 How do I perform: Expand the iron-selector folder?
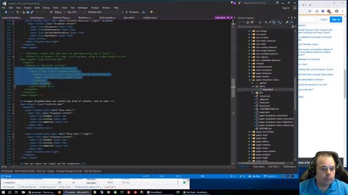click(x=249, y=57)
